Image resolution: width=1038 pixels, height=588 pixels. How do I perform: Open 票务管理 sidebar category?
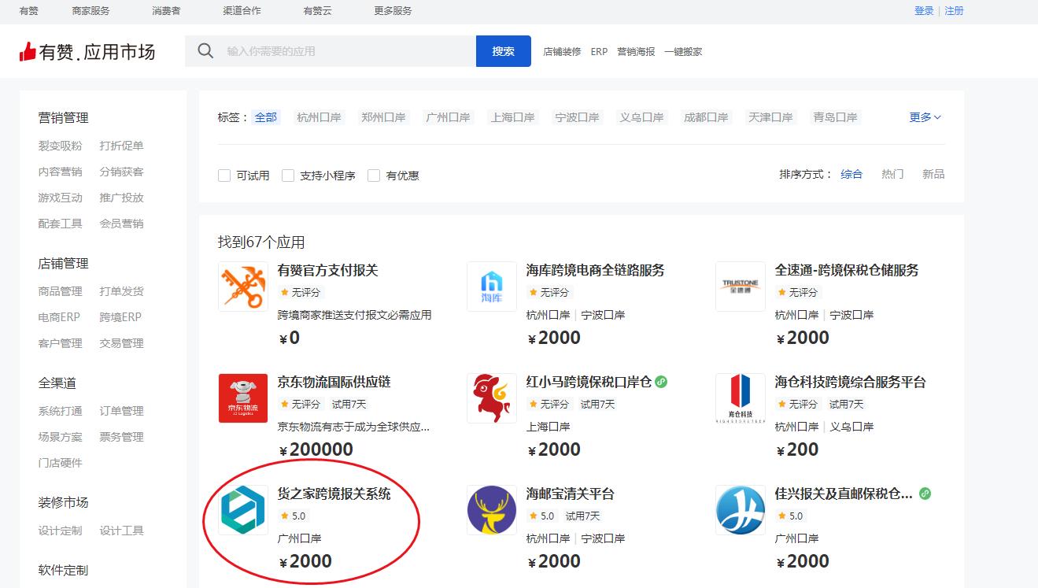coord(121,437)
